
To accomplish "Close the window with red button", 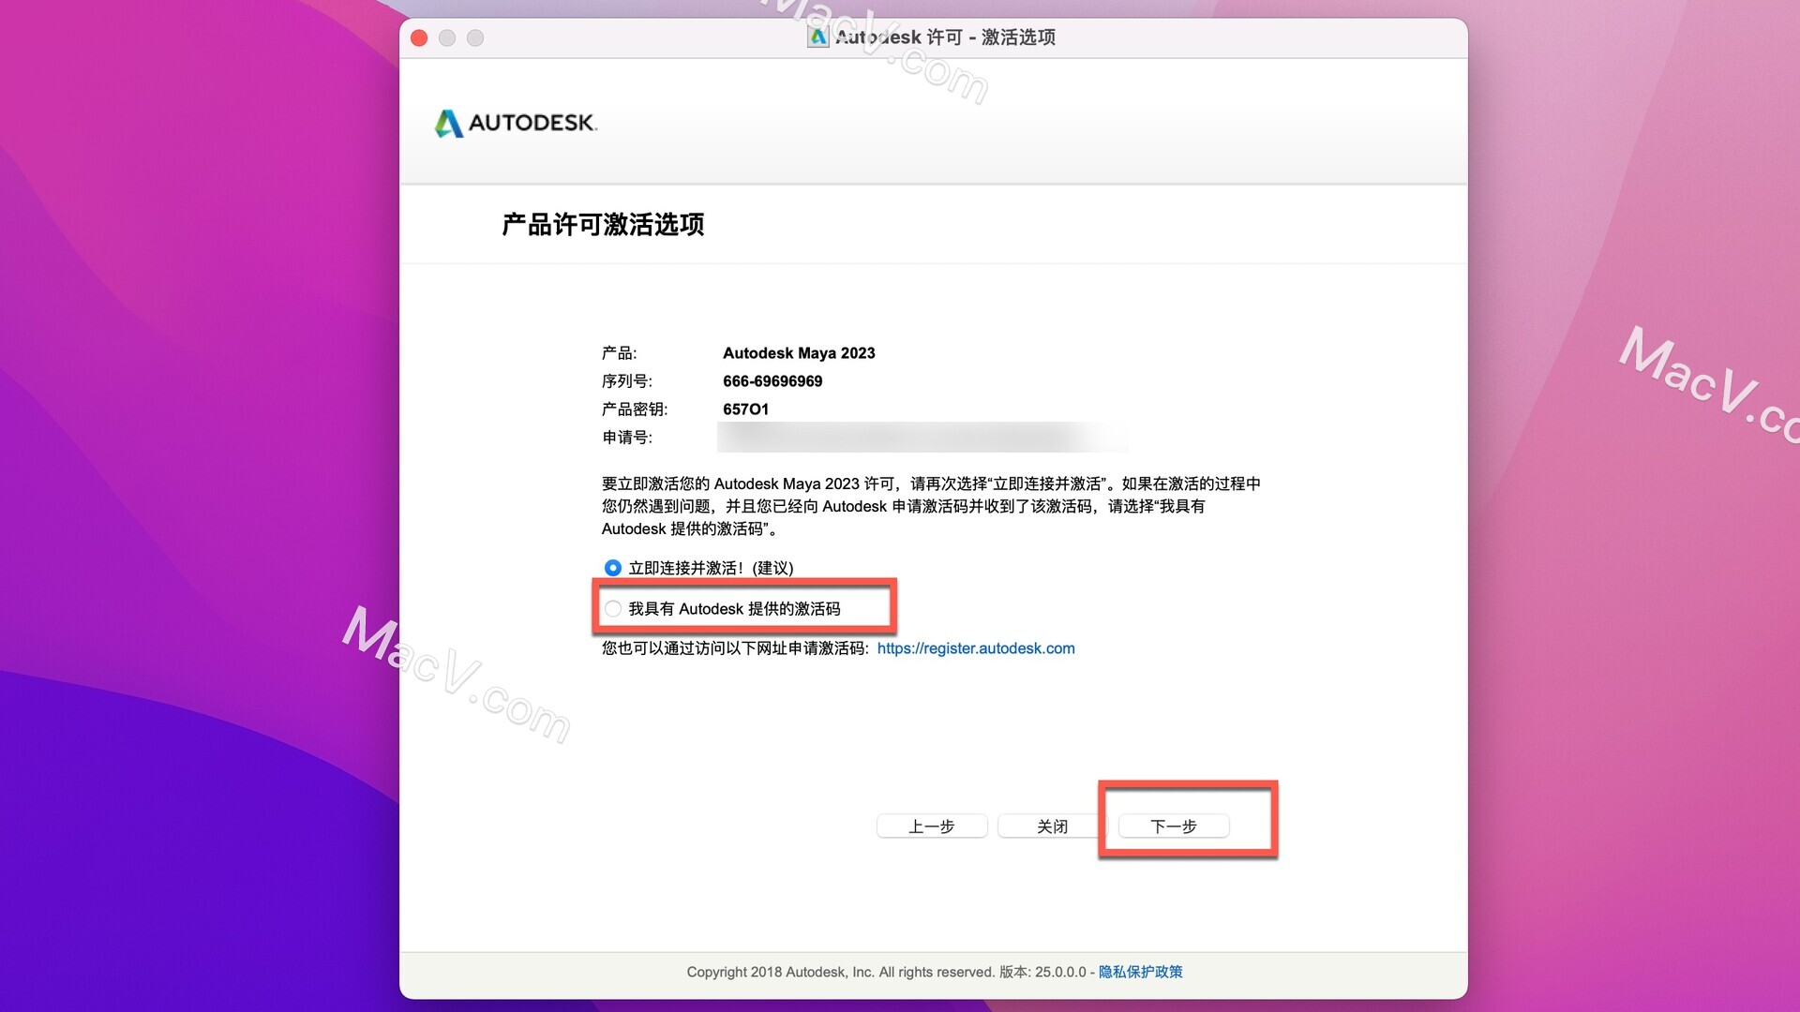I will 419,38.
